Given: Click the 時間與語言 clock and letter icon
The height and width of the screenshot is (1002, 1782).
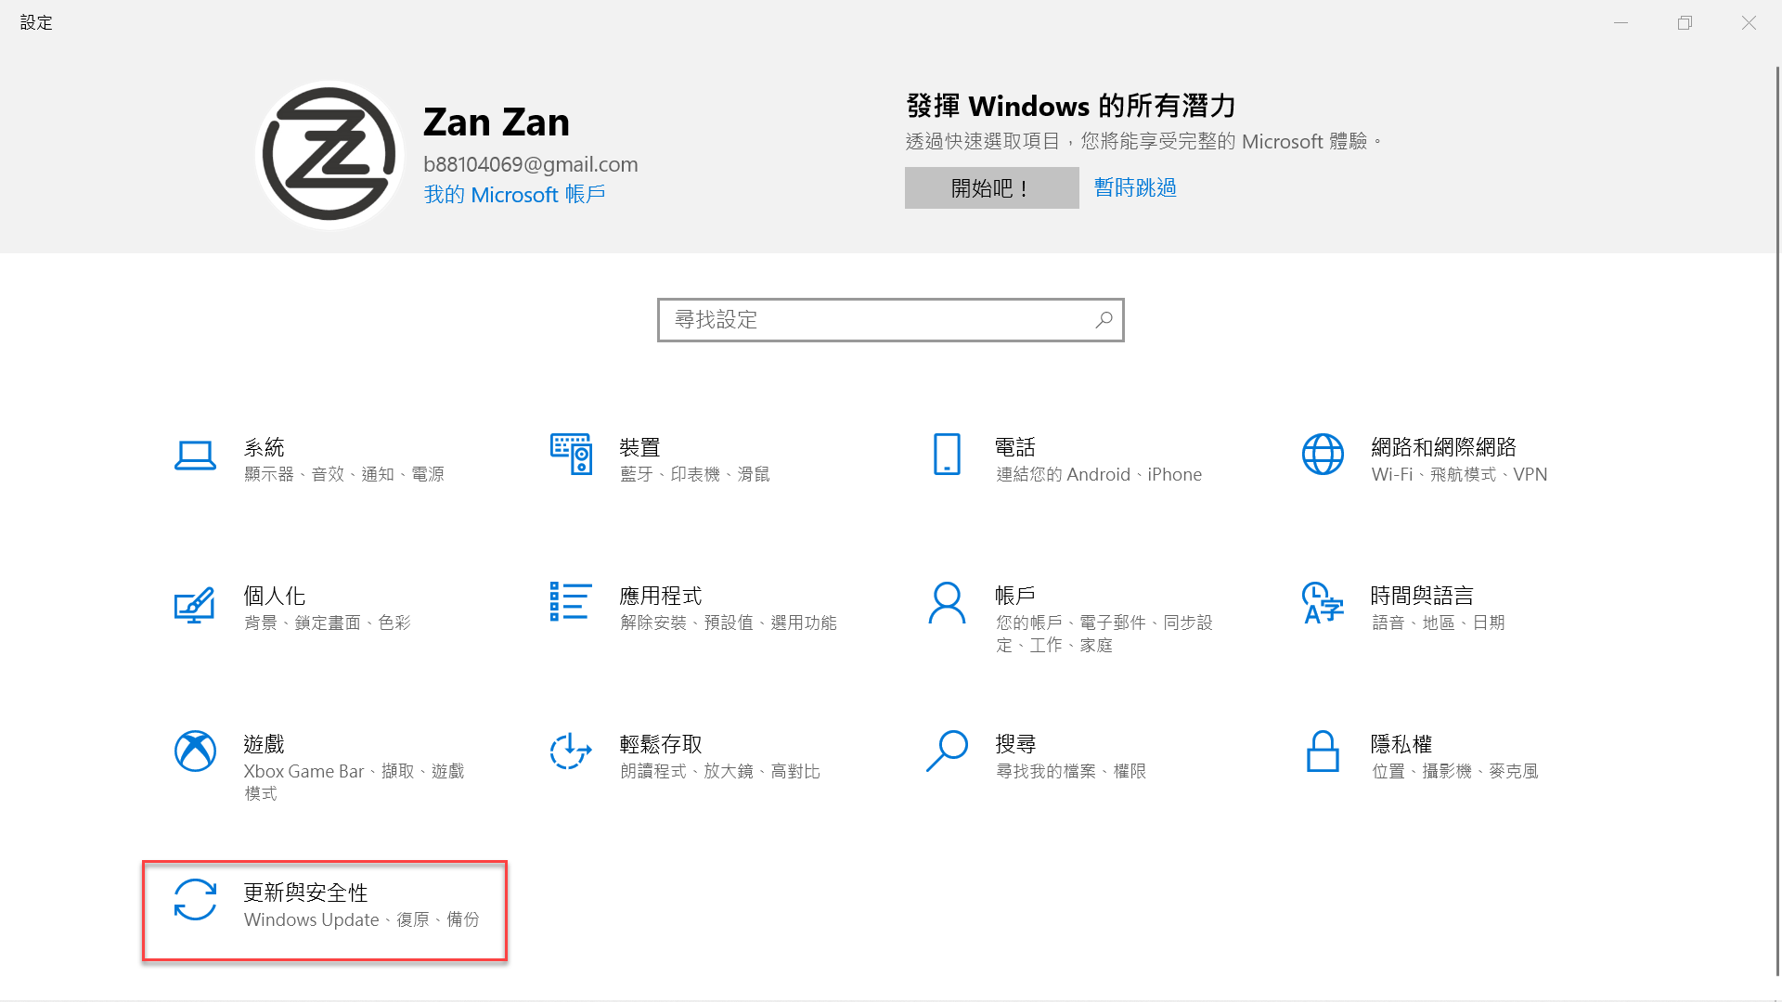Looking at the screenshot, I should [x=1323, y=603].
